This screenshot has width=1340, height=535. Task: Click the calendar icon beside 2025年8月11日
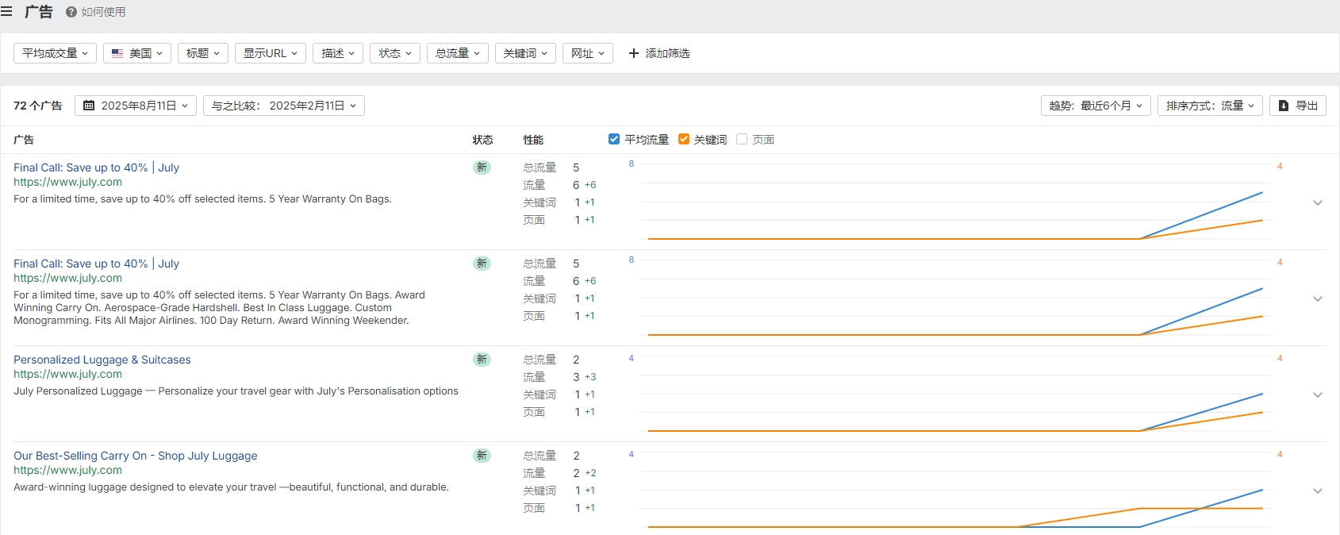tap(89, 106)
